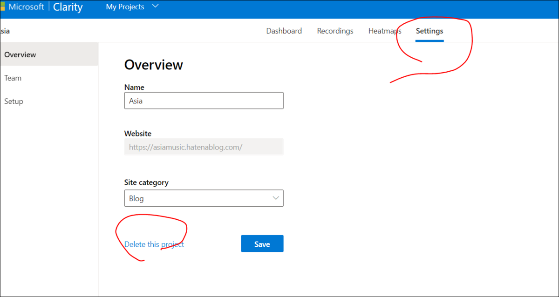Expand the Site category Blog dropdown
559x297 pixels.
[x=204, y=198]
